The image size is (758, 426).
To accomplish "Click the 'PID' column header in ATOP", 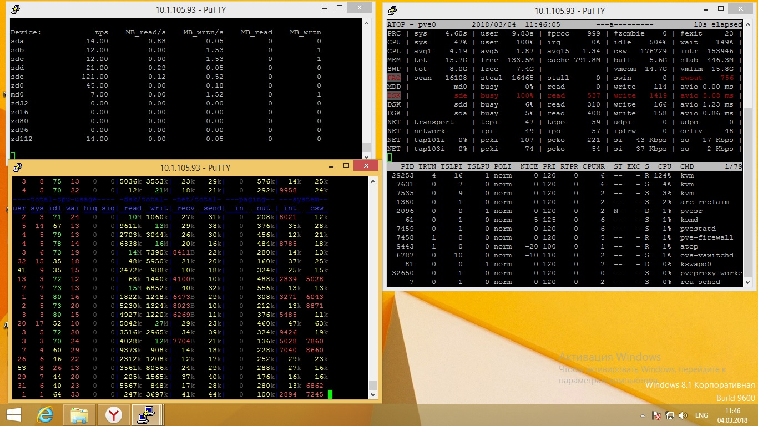I will [x=407, y=166].
